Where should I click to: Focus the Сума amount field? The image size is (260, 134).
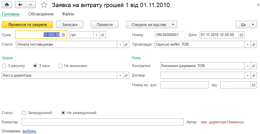point(38,35)
